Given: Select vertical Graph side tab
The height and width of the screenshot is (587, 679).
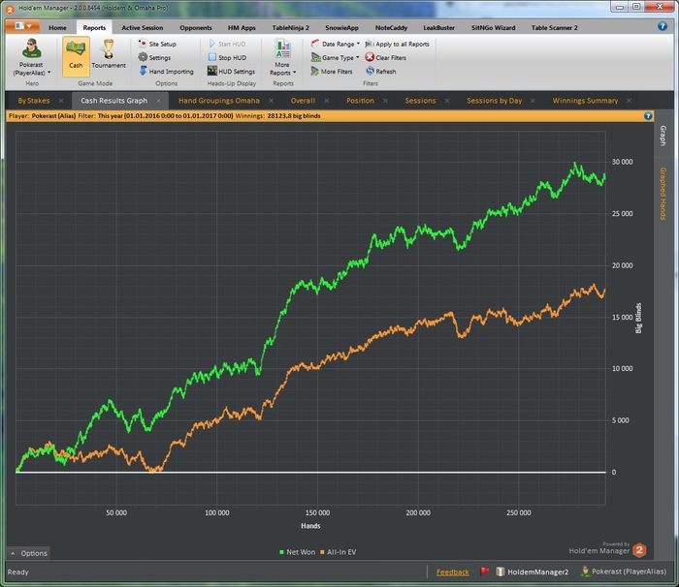Looking at the screenshot, I should [663, 136].
